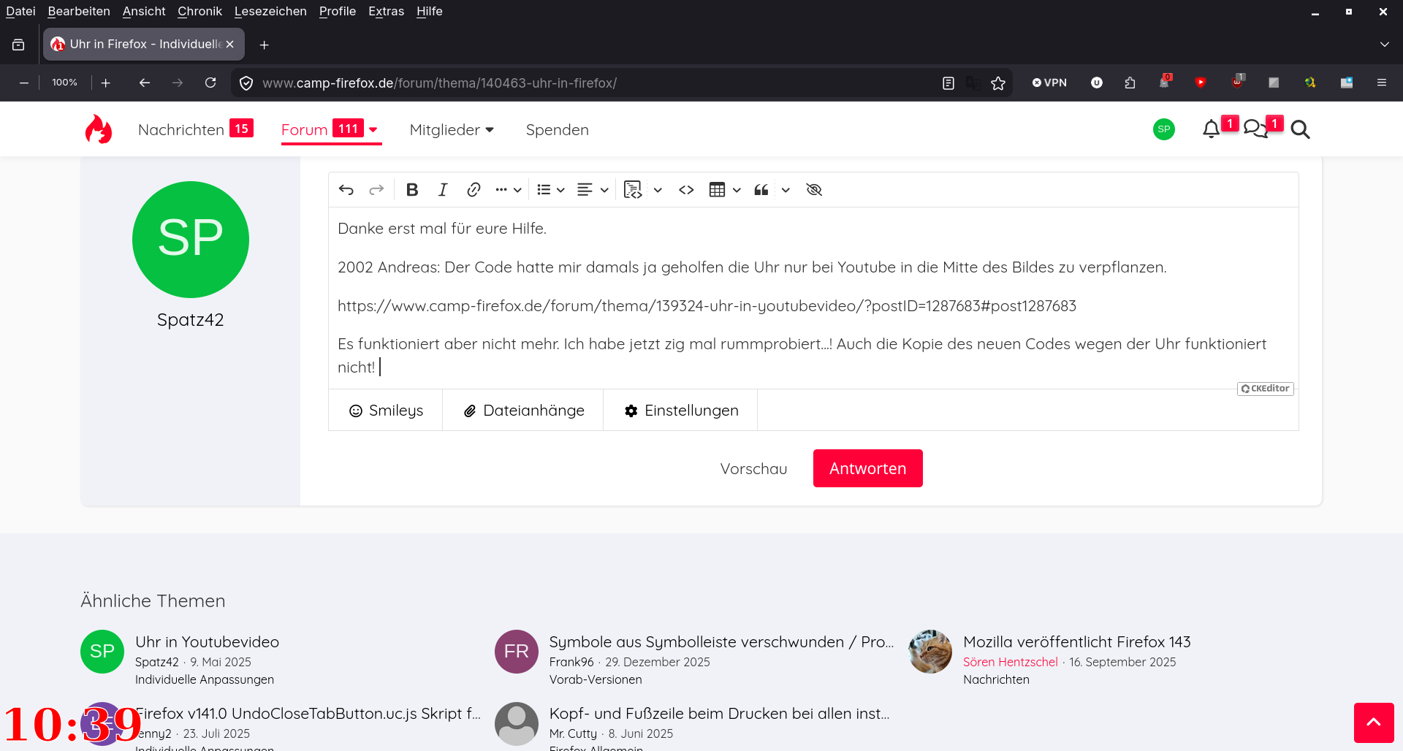Screen dimensions: 1403x751
Task: Click the browser address bar
Action: tap(599, 83)
